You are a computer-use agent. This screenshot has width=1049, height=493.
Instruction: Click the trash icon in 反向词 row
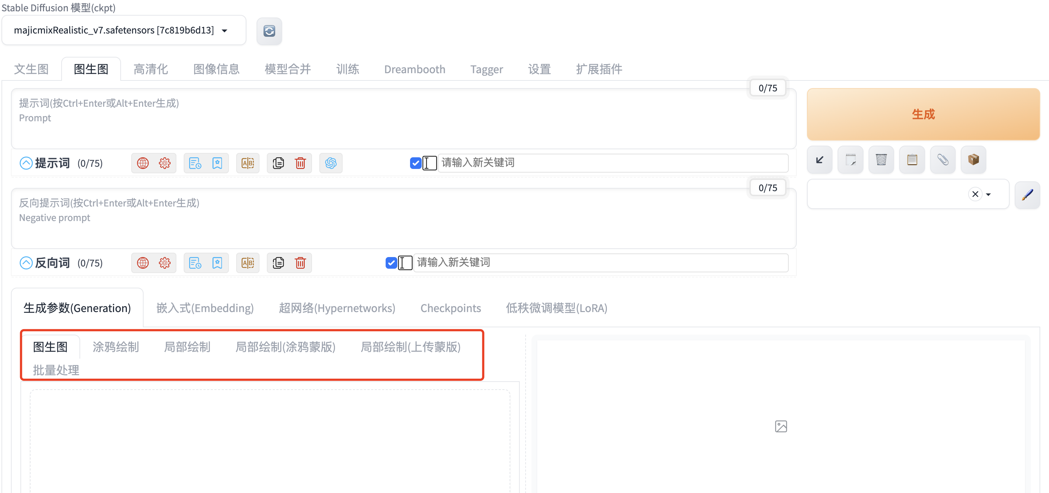click(300, 262)
